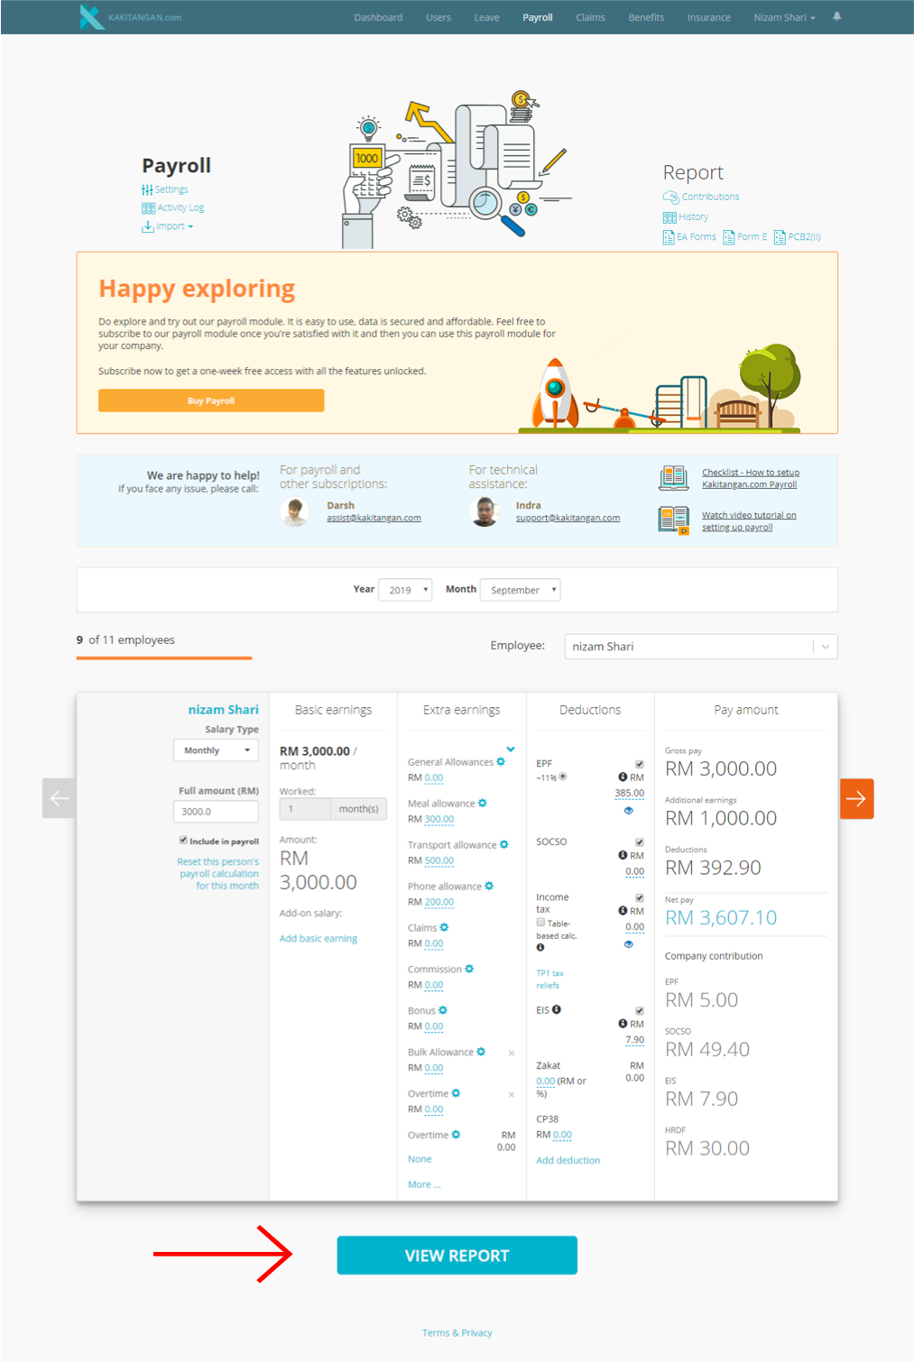Open the Month dropdown showing September
The height and width of the screenshot is (1362, 914).
tap(521, 590)
